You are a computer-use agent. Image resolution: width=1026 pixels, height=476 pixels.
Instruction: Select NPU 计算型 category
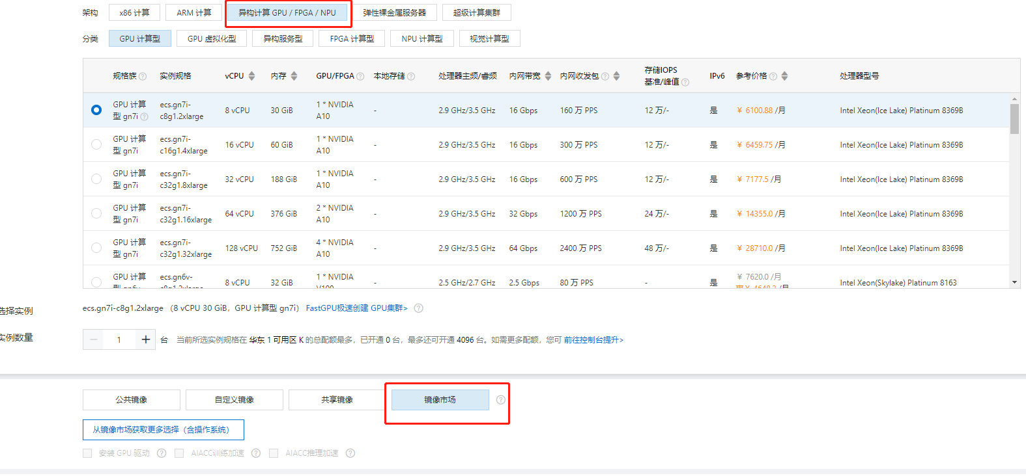coord(422,38)
